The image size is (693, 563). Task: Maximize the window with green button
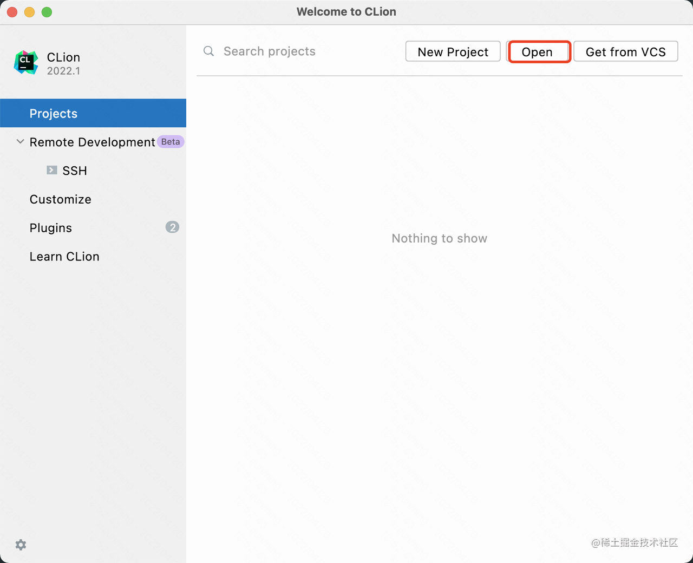[x=47, y=12]
